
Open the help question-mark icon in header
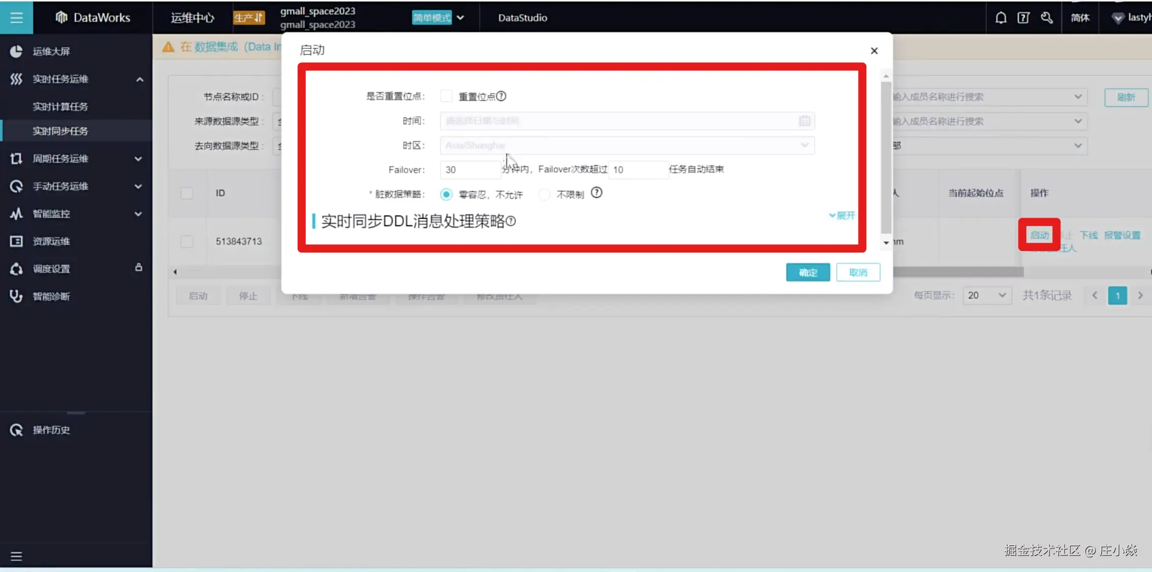coord(1023,18)
